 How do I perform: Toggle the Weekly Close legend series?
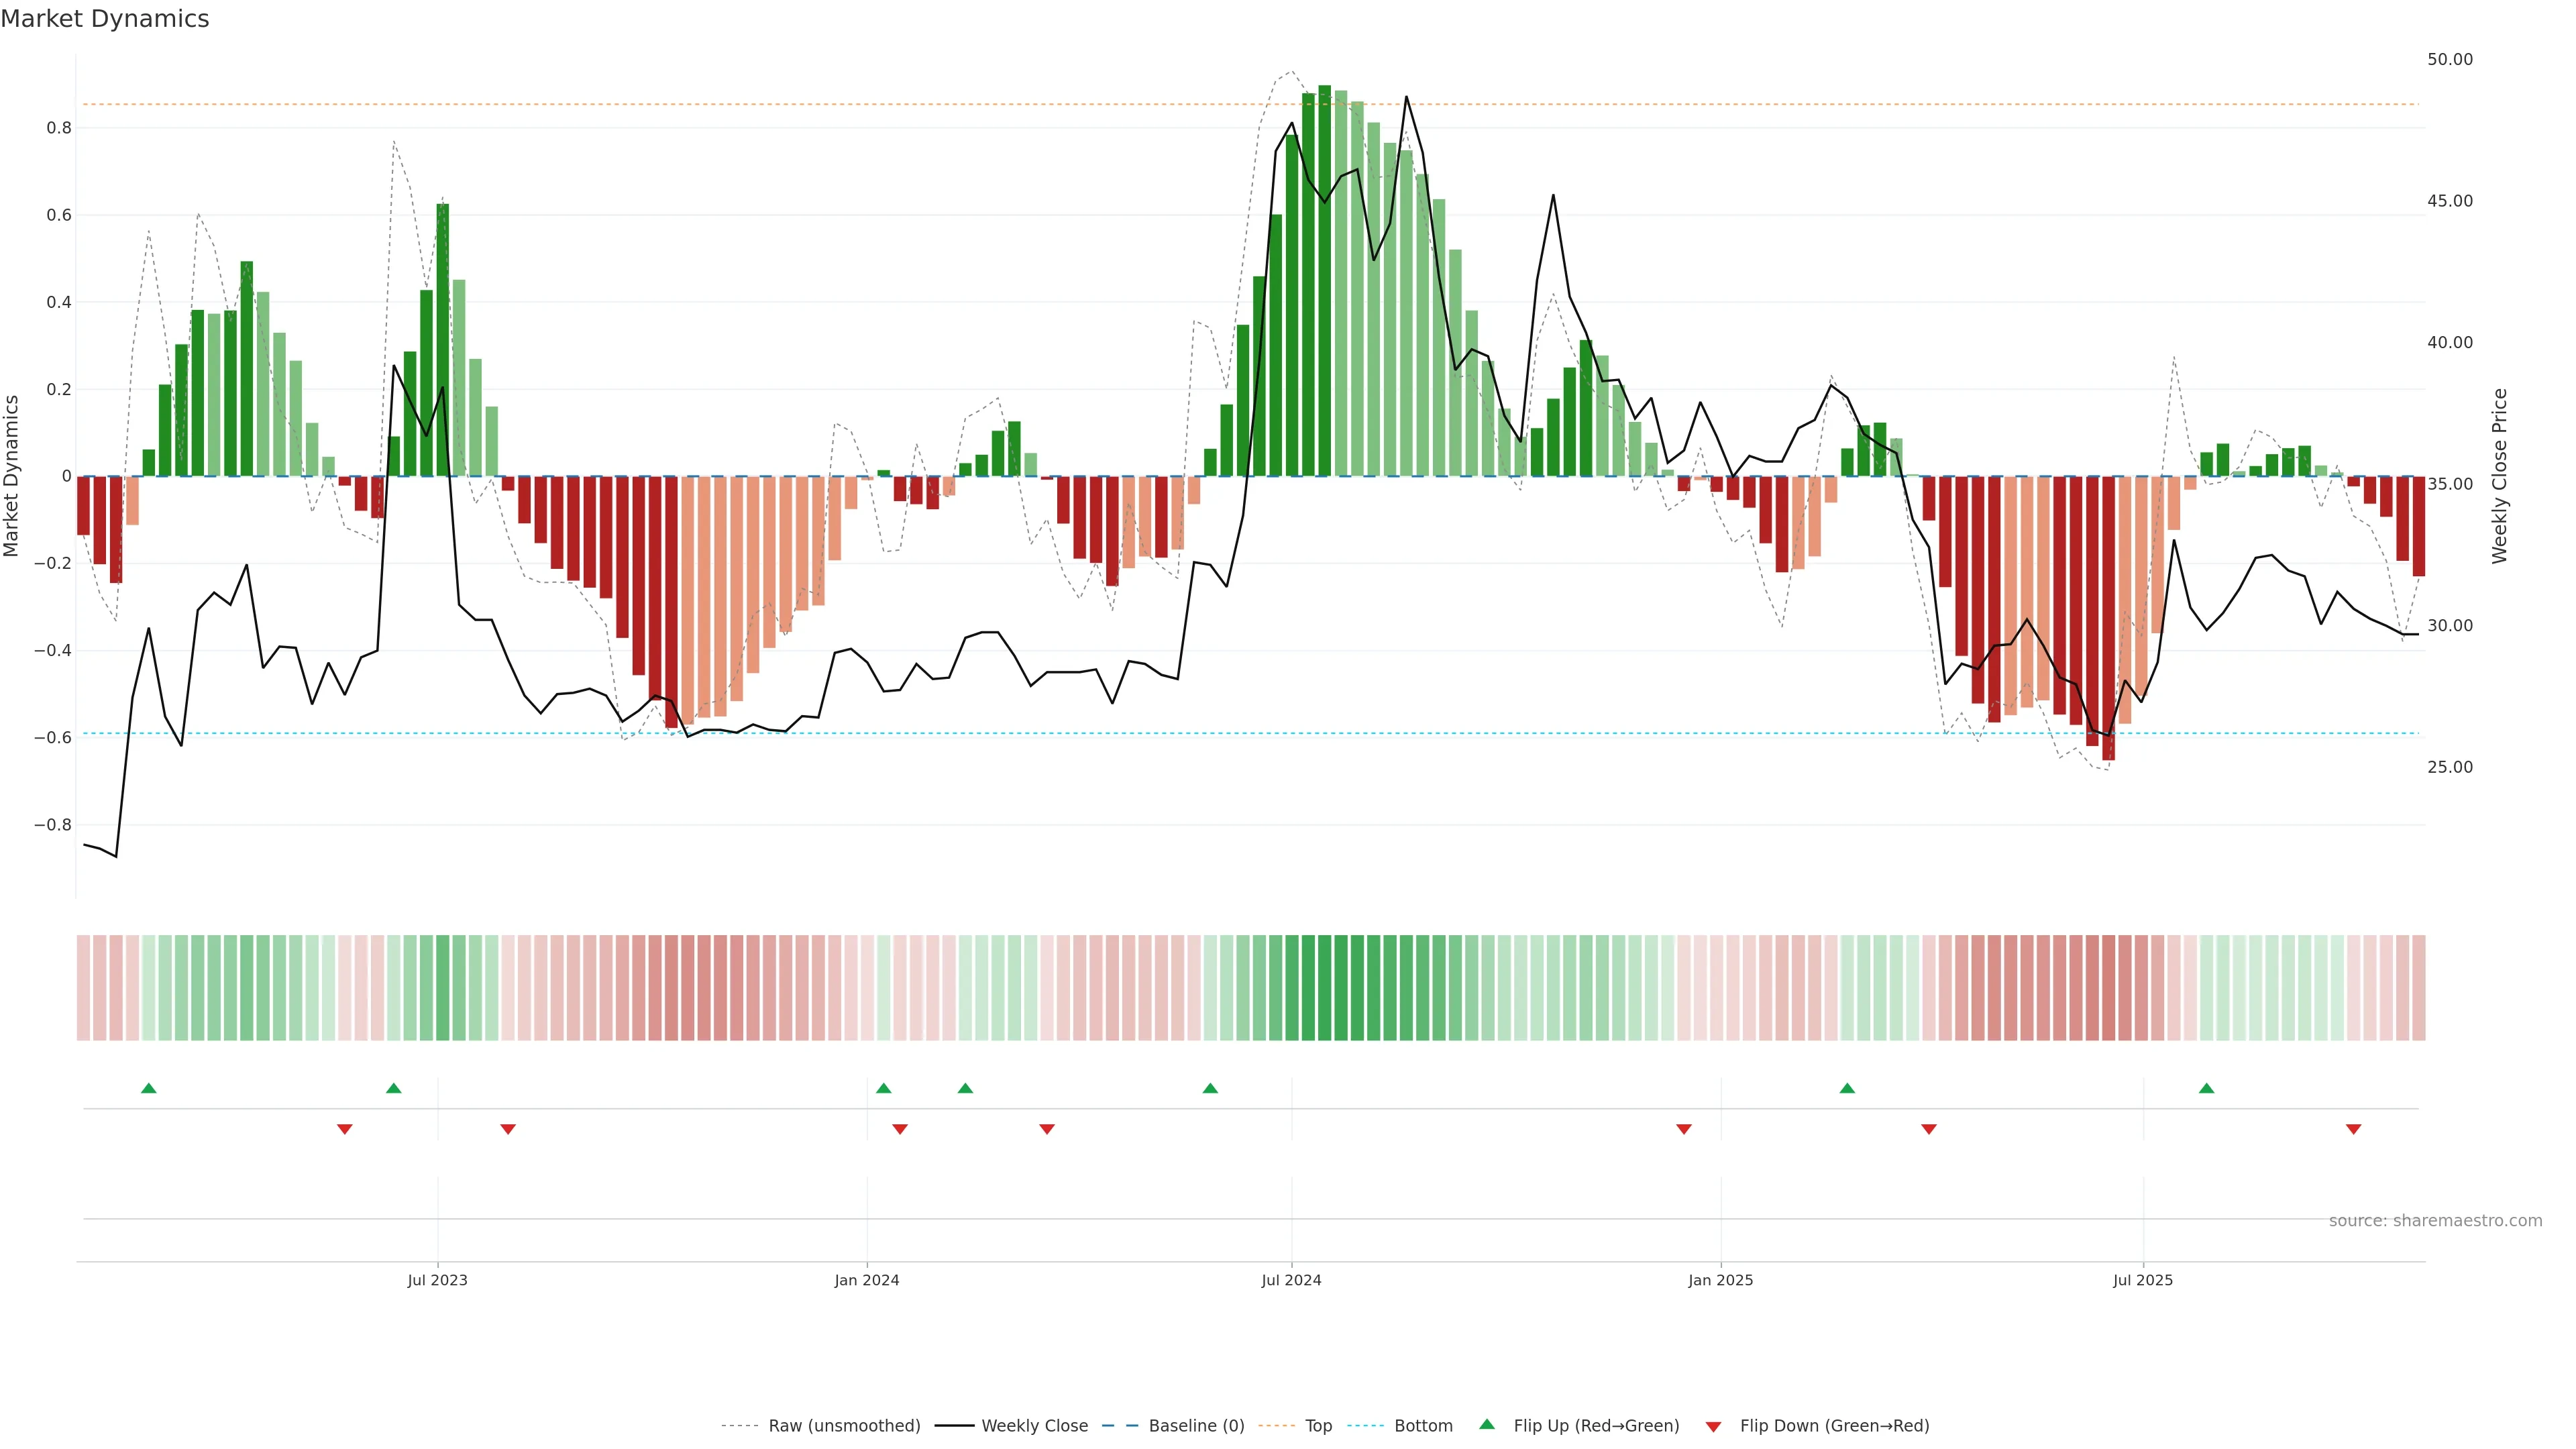click(1034, 1426)
